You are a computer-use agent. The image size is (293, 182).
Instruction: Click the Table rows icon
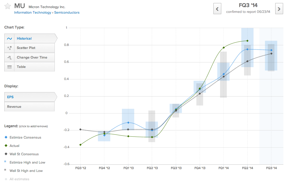tap(9, 67)
